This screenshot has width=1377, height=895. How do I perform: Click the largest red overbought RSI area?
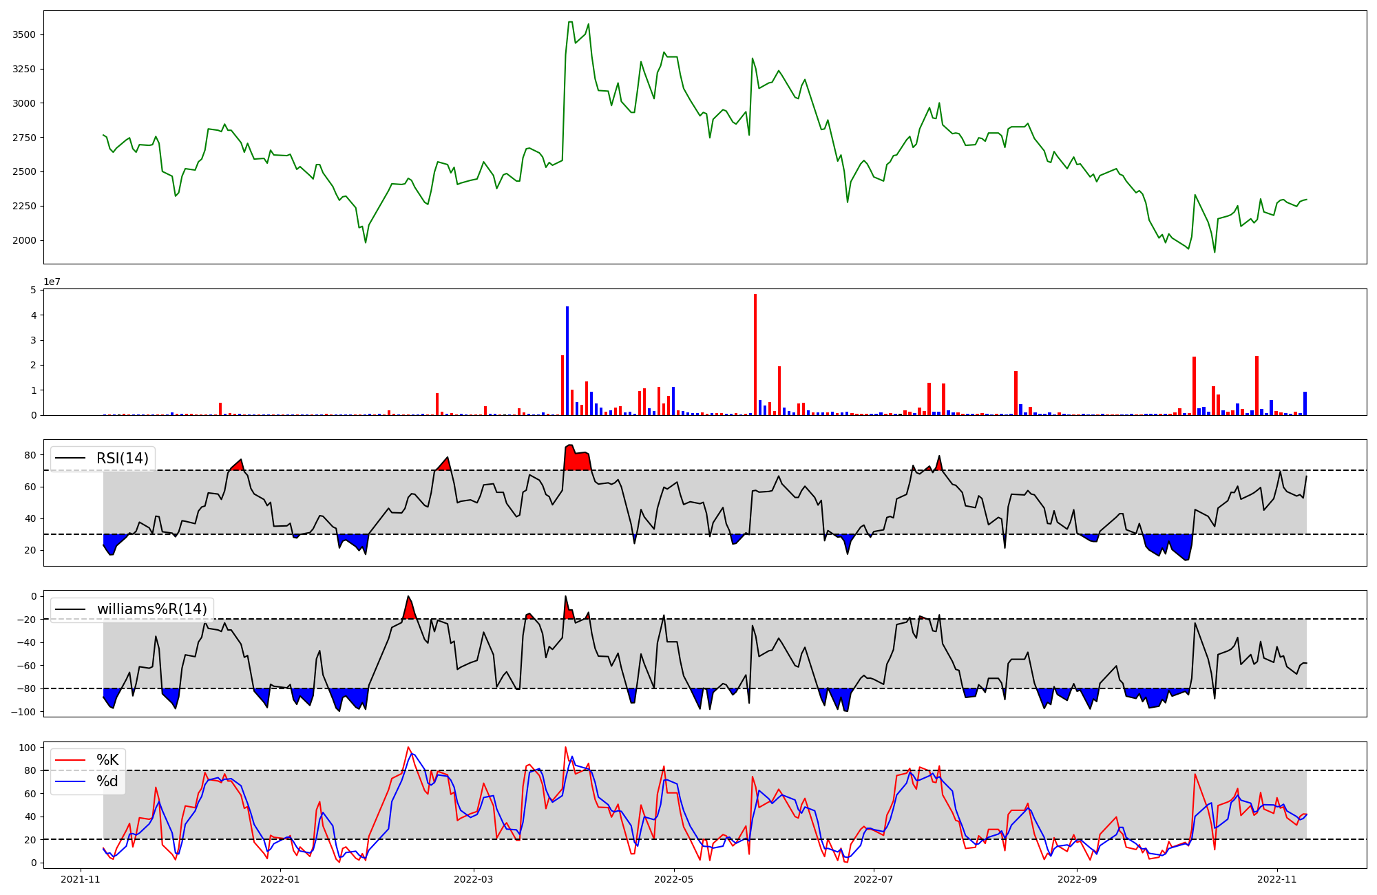click(x=577, y=460)
